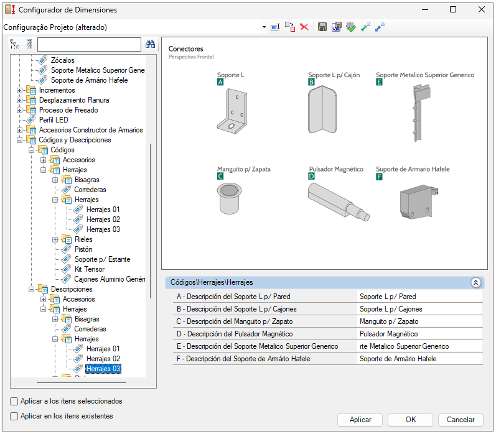Save configuration with the floppy disk icon

click(322, 27)
